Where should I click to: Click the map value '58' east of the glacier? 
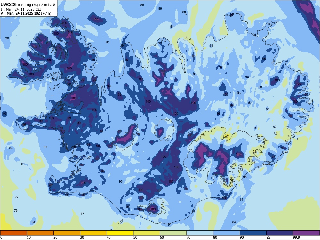tap(254, 152)
